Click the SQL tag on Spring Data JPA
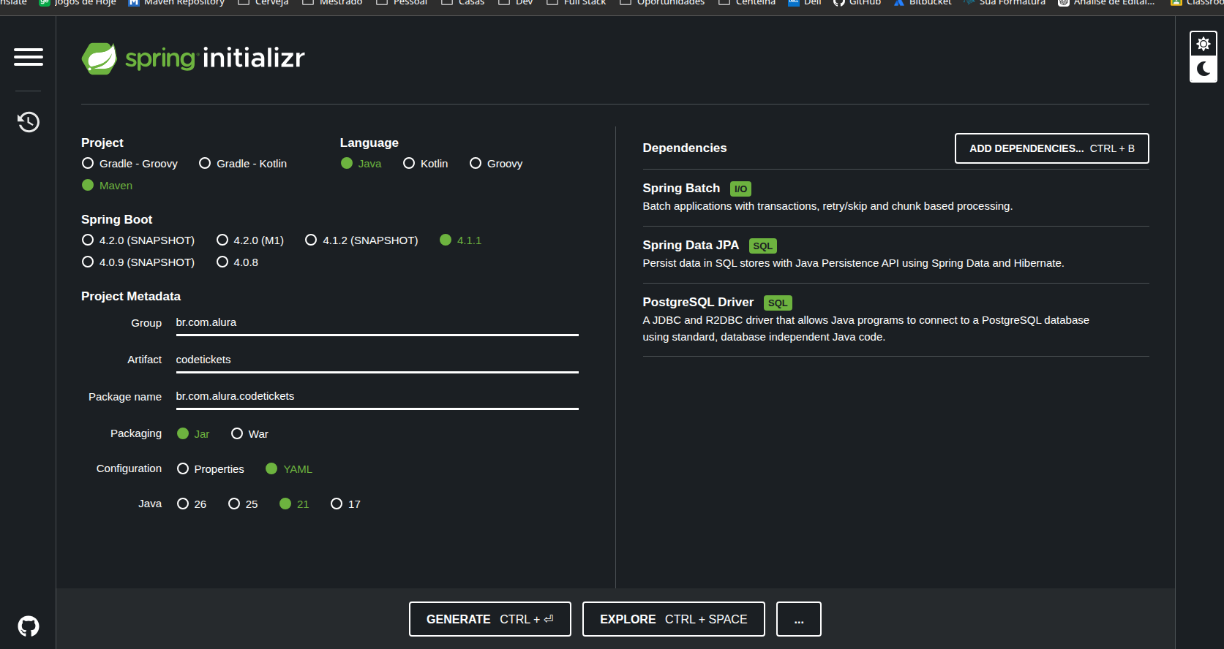Screen dimensions: 1224x649 tap(763, 246)
